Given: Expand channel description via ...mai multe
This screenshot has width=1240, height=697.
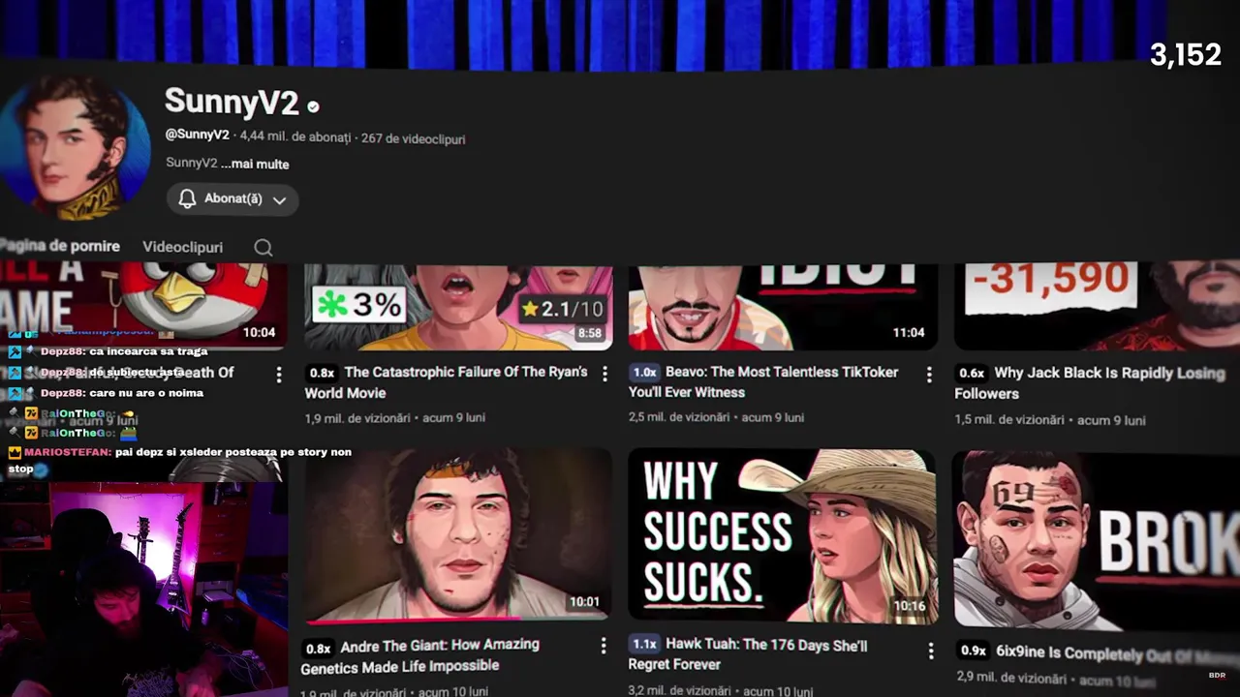Looking at the screenshot, I should [x=255, y=164].
